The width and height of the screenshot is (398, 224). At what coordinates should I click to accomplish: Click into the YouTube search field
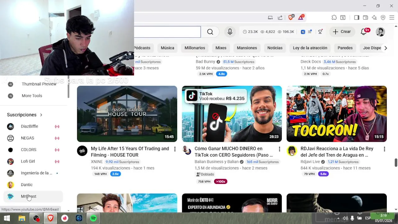(167, 32)
